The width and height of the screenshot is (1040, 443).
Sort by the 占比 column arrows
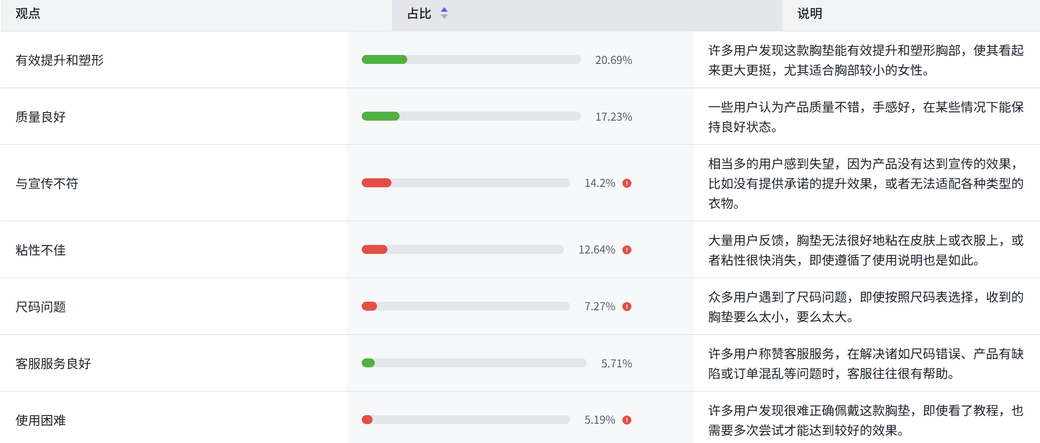pos(444,14)
